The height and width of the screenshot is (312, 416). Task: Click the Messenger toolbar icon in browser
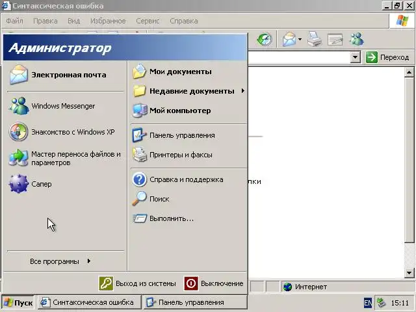pyautogui.click(x=356, y=40)
